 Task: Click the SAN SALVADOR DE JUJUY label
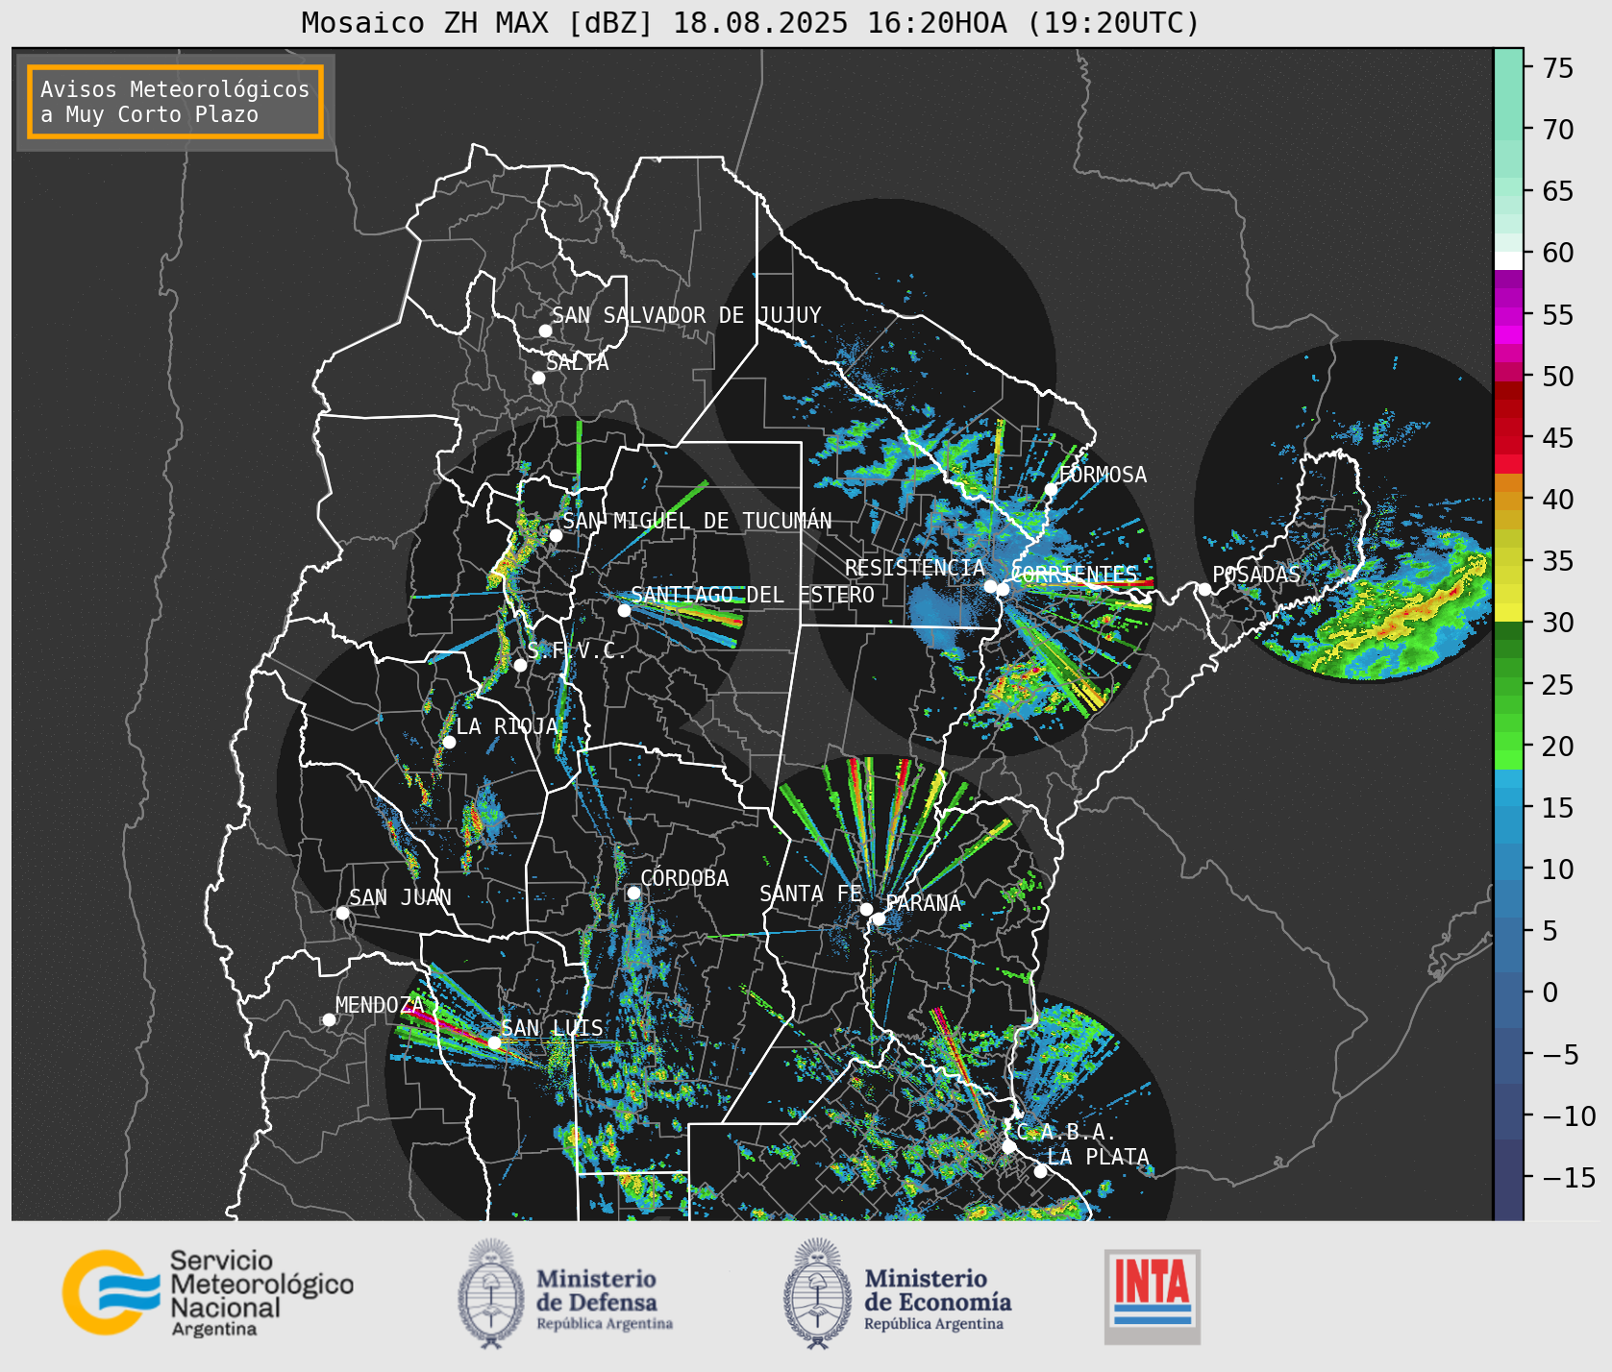[x=686, y=315]
